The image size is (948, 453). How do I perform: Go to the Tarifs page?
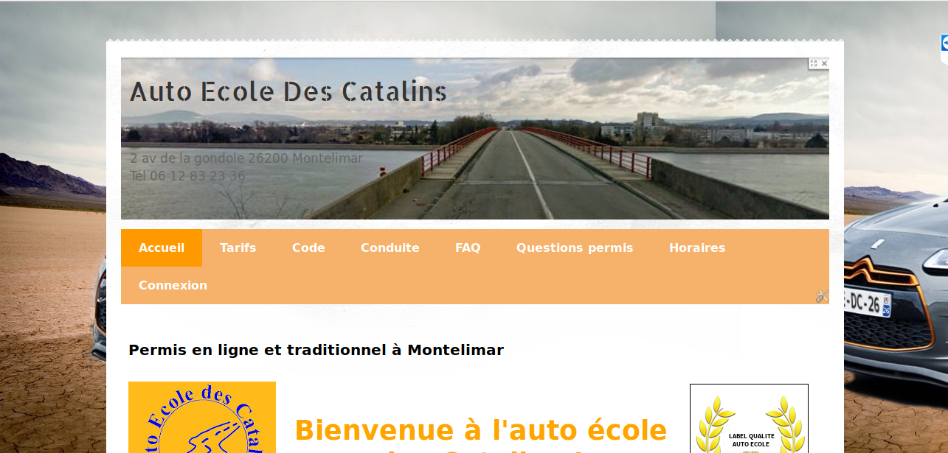[238, 247]
